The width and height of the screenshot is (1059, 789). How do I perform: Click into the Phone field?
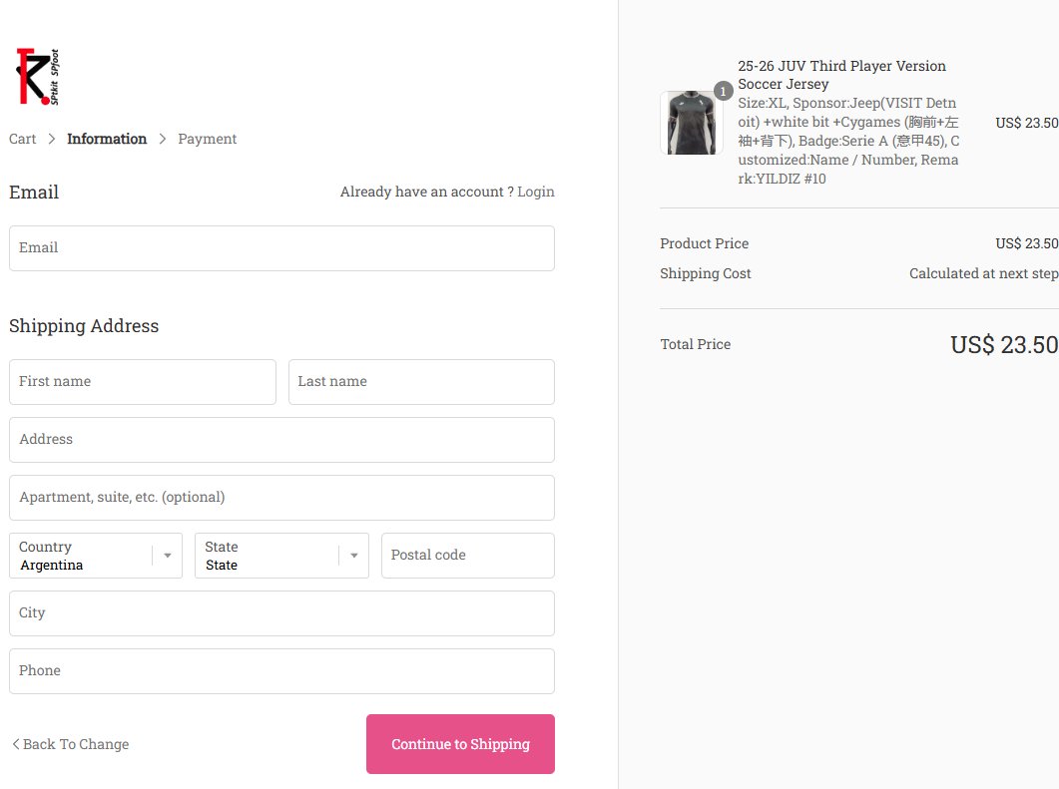[x=281, y=671]
